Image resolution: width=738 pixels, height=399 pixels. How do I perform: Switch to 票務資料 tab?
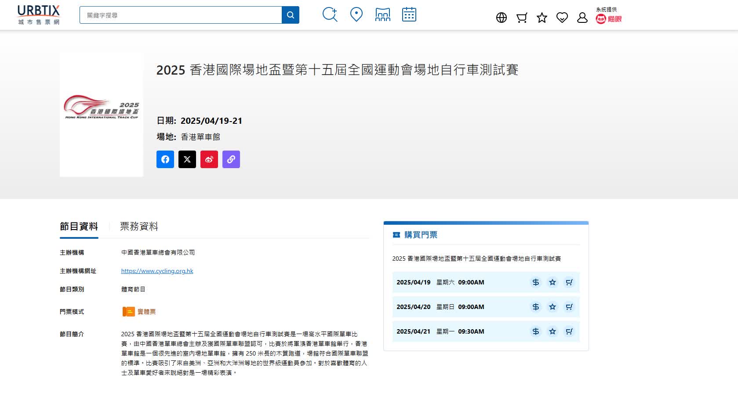[x=139, y=226]
